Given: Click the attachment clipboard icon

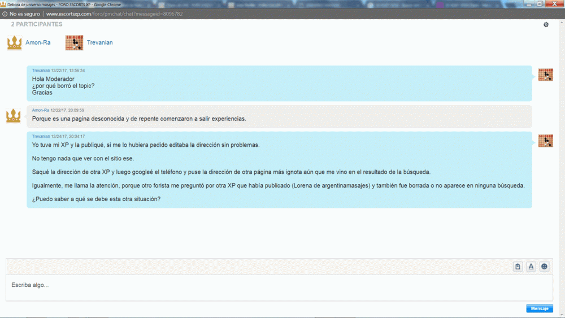Looking at the screenshot, I should (x=518, y=267).
